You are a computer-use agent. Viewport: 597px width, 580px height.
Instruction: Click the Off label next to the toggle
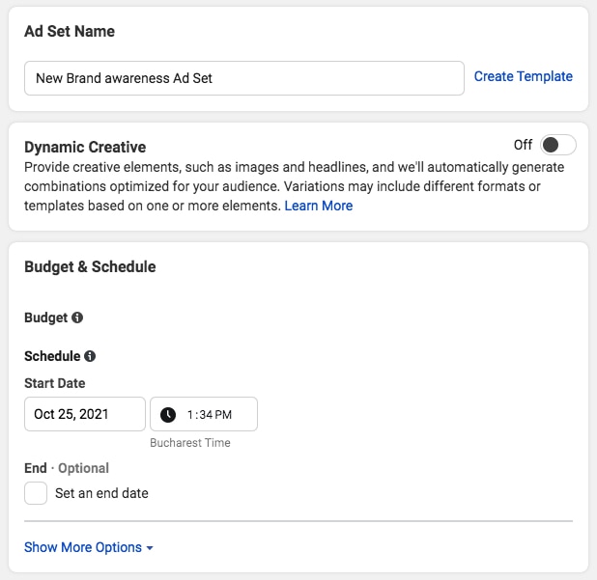[x=523, y=145]
